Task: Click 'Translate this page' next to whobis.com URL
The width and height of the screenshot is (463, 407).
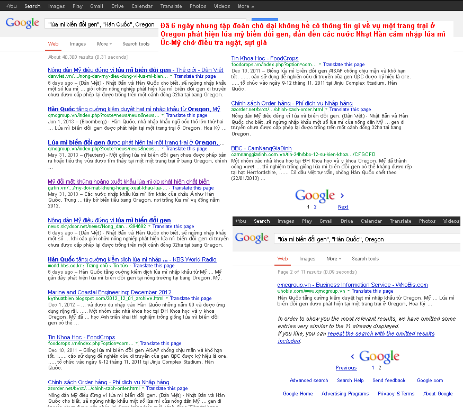Action: pyautogui.click(x=372, y=291)
